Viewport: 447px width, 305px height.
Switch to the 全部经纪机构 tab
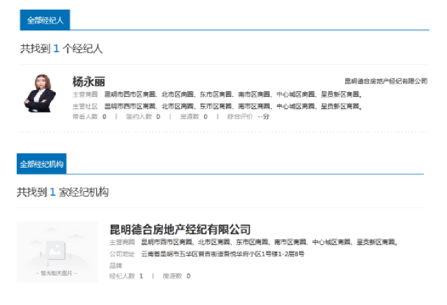tap(41, 164)
